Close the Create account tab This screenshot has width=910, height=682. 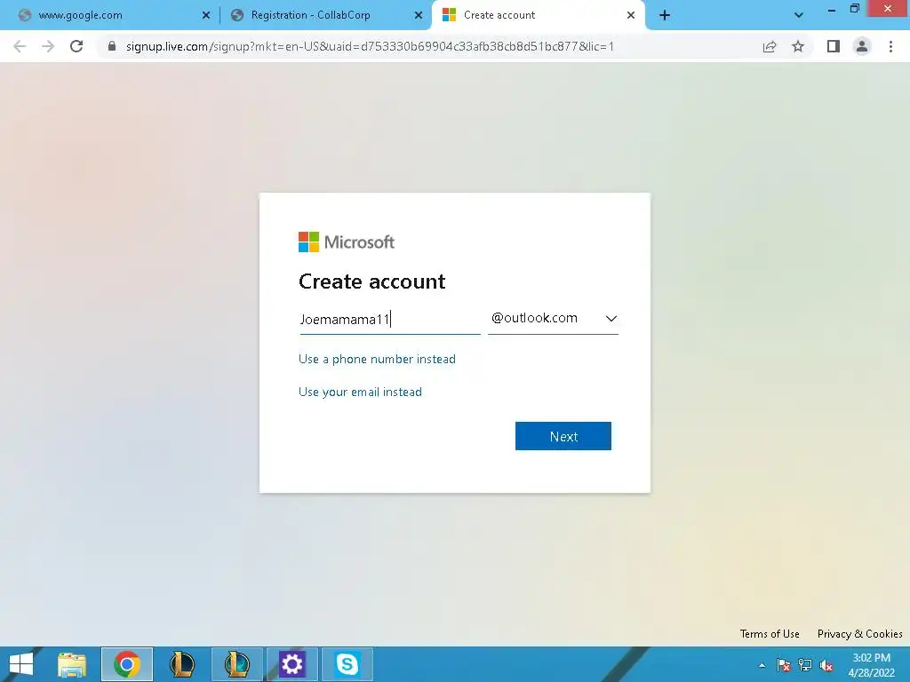pos(631,15)
